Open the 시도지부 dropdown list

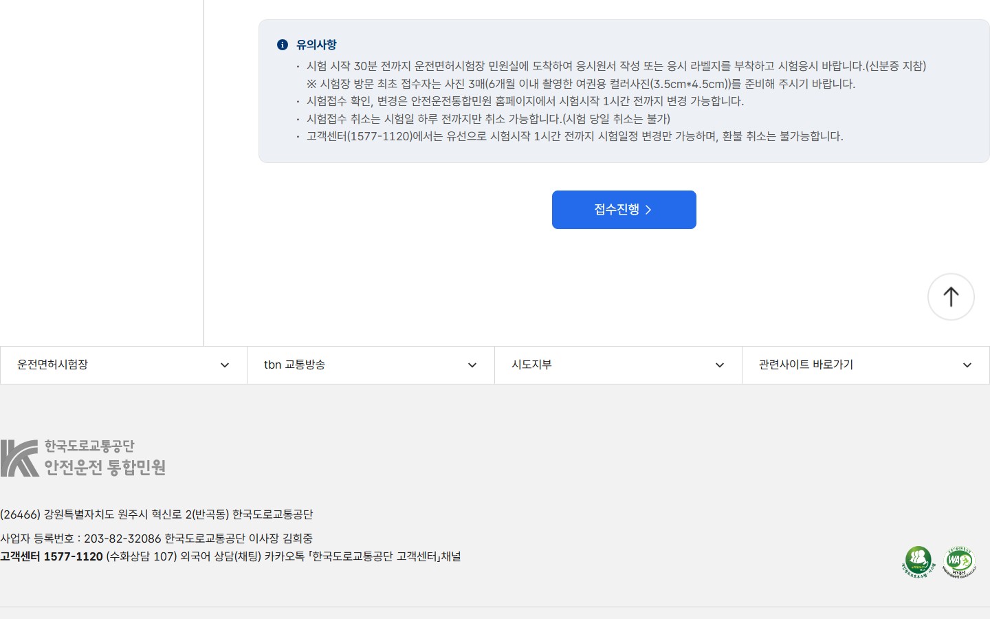coord(619,365)
